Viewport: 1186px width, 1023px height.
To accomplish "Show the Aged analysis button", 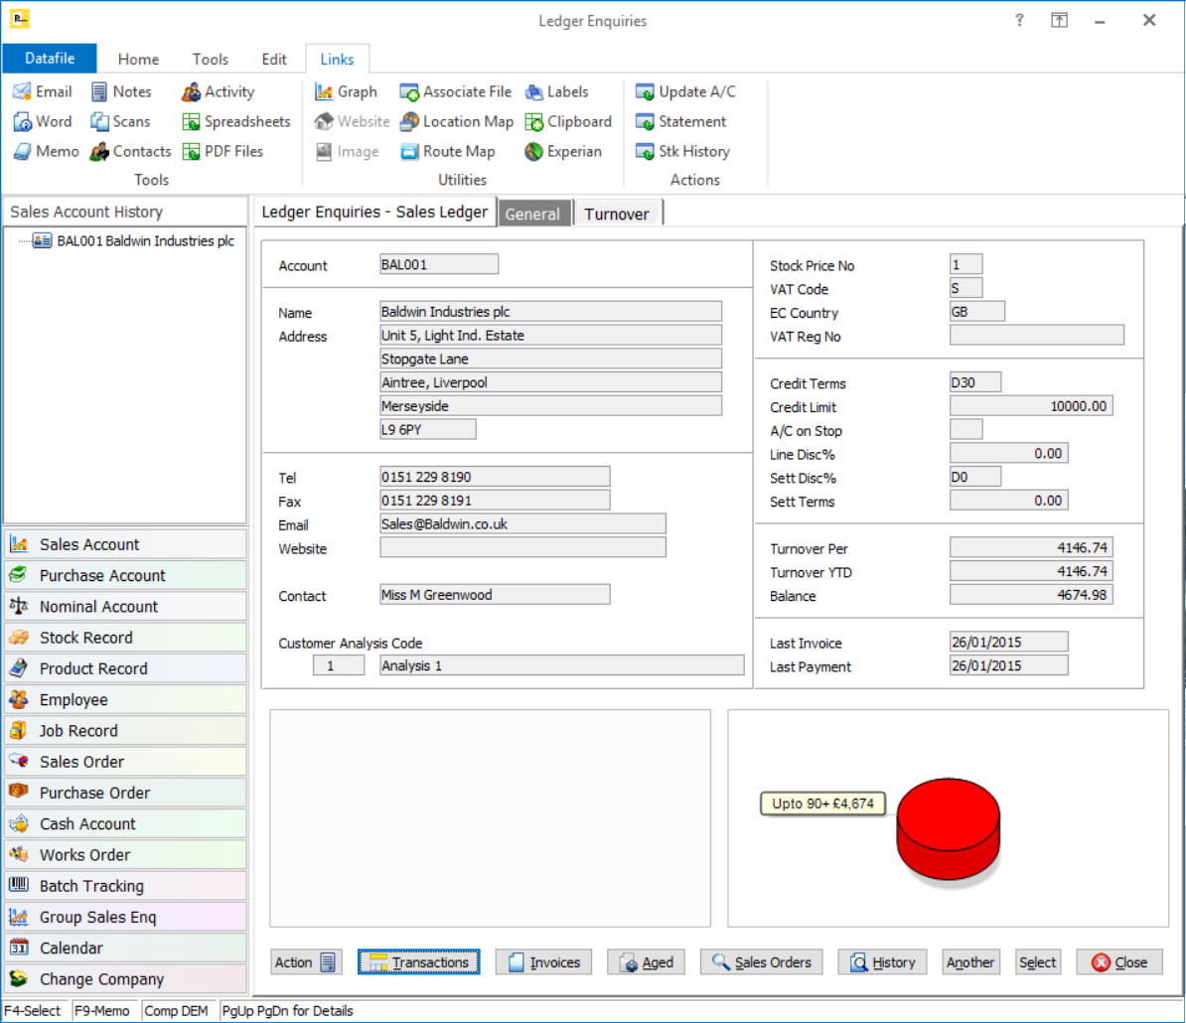I will tap(647, 962).
